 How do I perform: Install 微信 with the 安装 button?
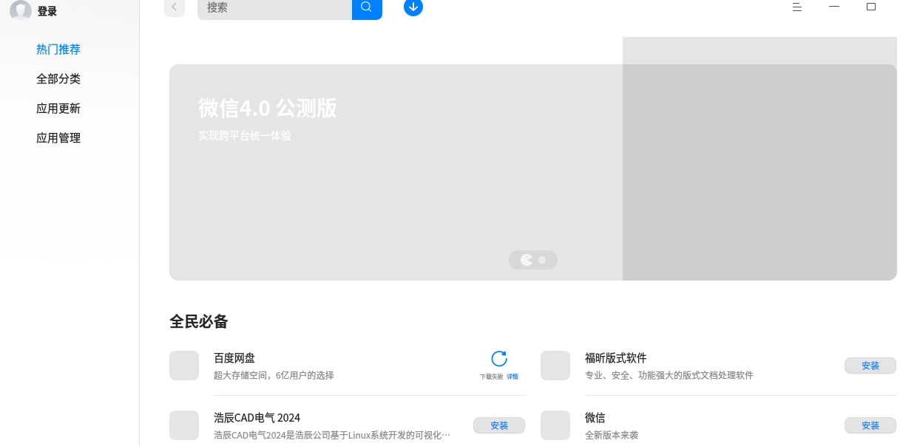pos(870,425)
